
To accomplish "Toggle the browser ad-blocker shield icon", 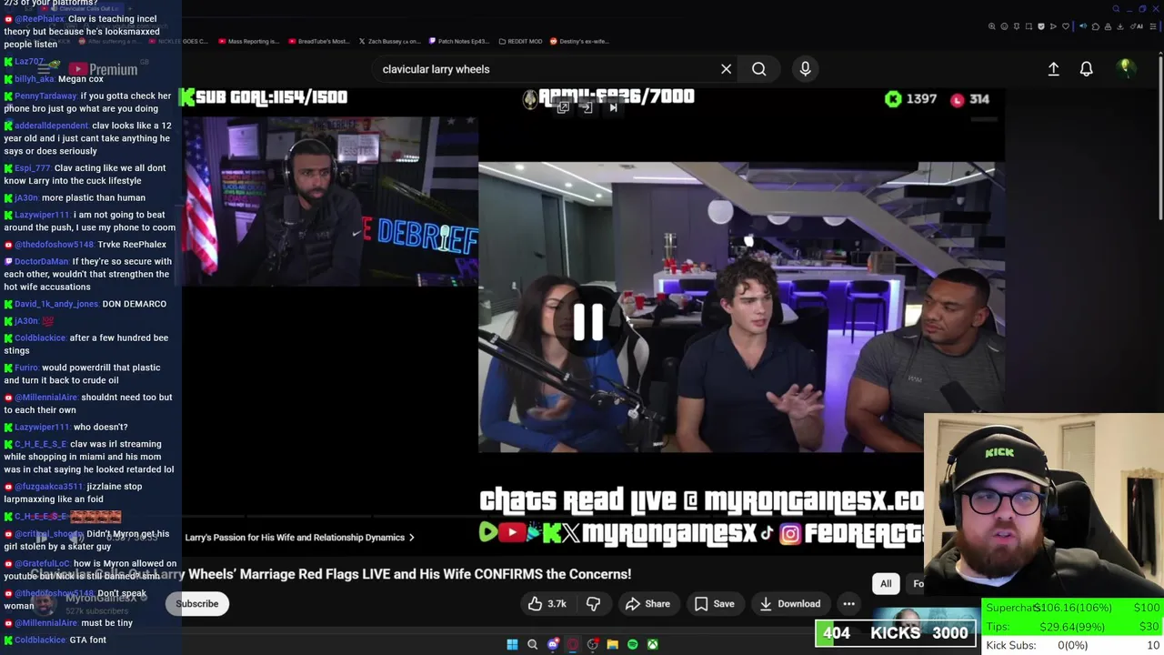I will point(1041,26).
